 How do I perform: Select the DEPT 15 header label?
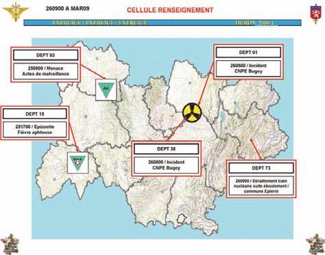click(35, 113)
